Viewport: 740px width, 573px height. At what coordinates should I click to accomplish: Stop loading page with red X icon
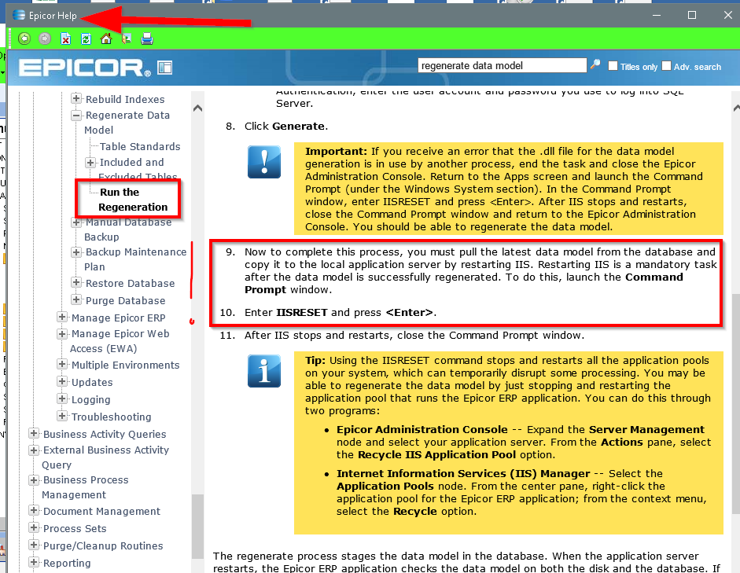point(65,39)
